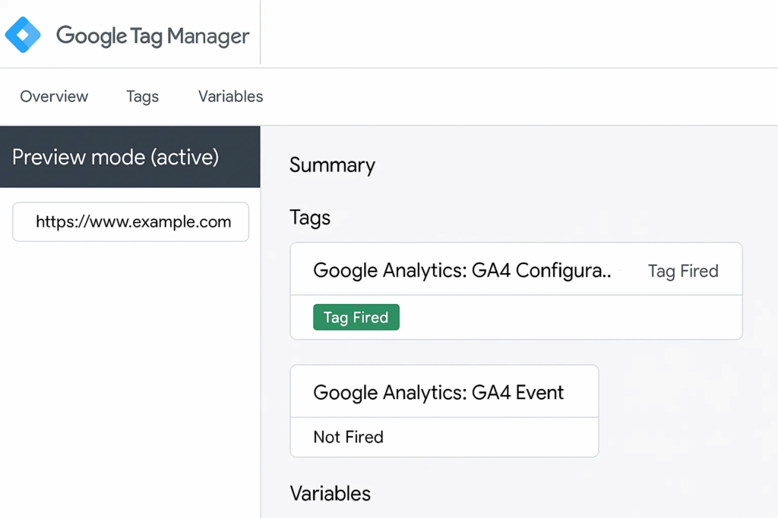The width and height of the screenshot is (778, 518).
Task: Click the Summary heading
Action: click(x=333, y=165)
